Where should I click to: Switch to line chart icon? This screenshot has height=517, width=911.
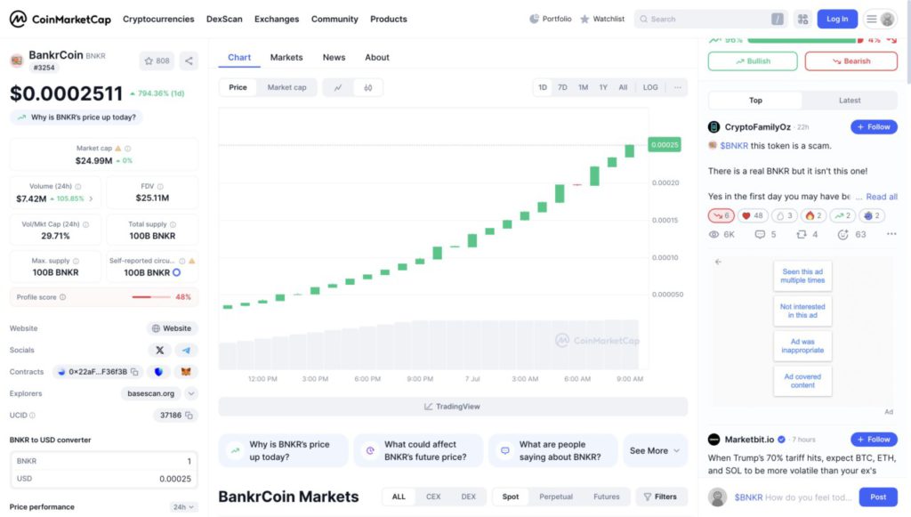[337, 88]
